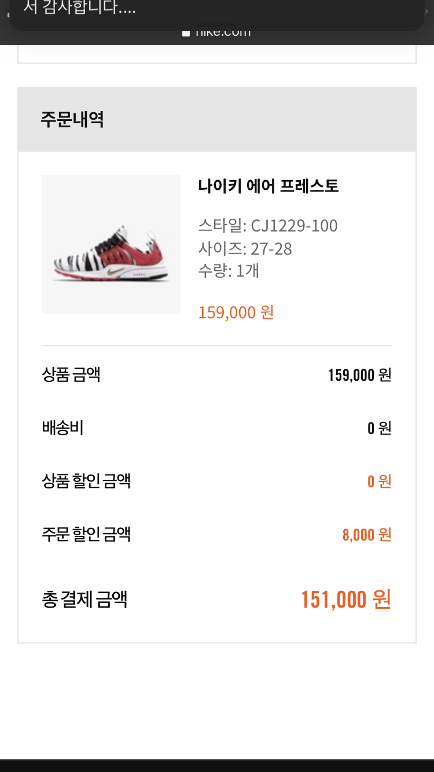The image size is (434, 772).
Task: Open the Air Presto shoe thumbnail
Action: tap(111, 244)
